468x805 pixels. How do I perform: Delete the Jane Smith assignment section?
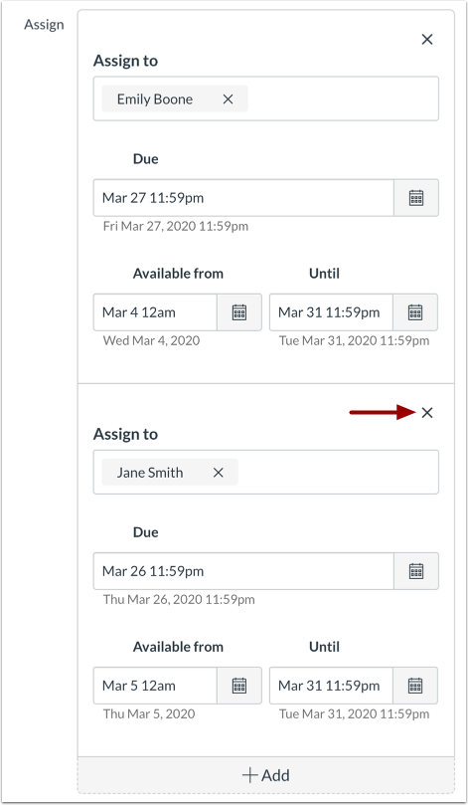(x=427, y=413)
